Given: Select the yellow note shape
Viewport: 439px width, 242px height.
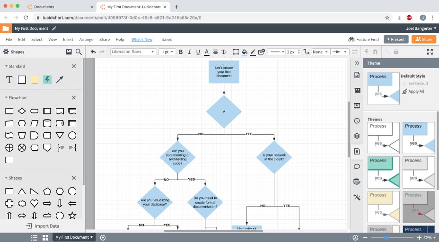Looking at the screenshot, I should [35, 80].
